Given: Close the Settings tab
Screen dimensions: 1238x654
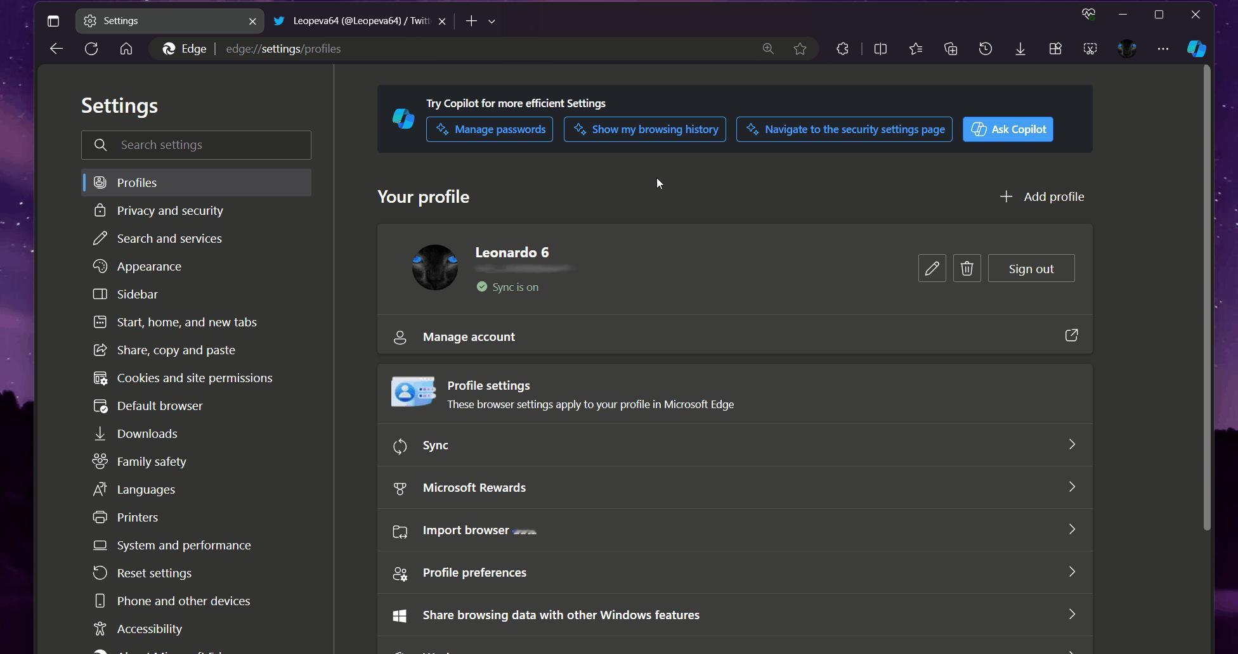Looking at the screenshot, I should [252, 21].
